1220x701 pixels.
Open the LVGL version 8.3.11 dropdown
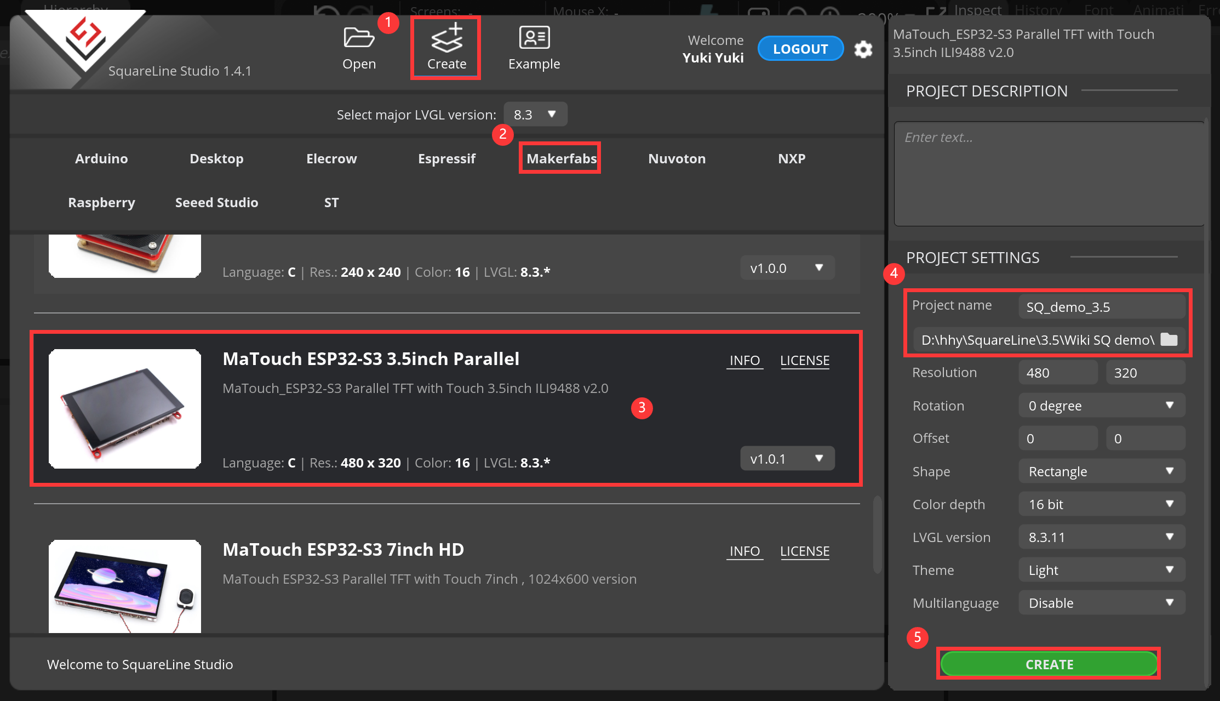tap(1102, 537)
